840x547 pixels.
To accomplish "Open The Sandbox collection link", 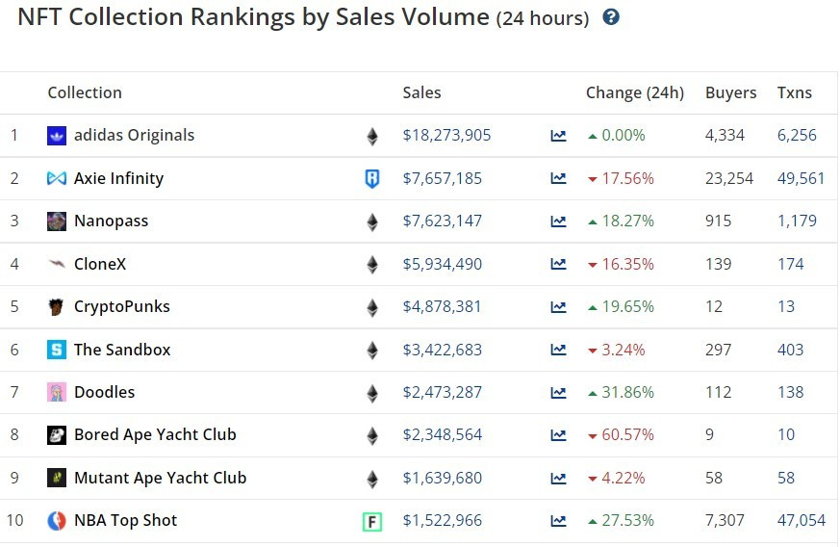I will click(x=122, y=350).
